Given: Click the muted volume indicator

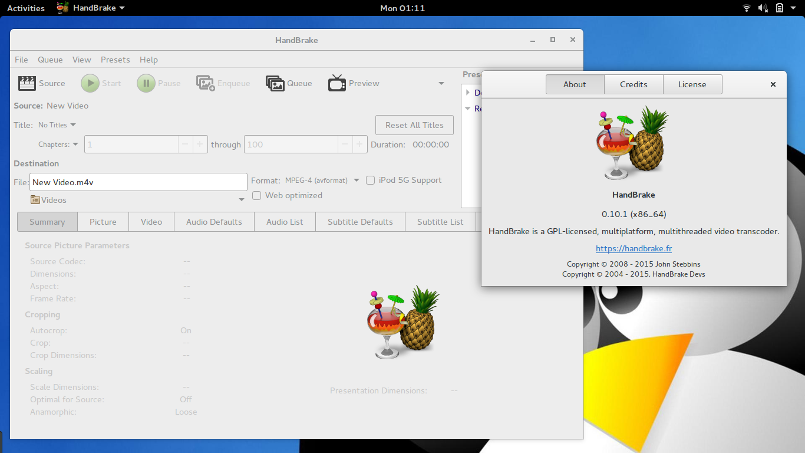Looking at the screenshot, I should pyautogui.click(x=763, y=8).
